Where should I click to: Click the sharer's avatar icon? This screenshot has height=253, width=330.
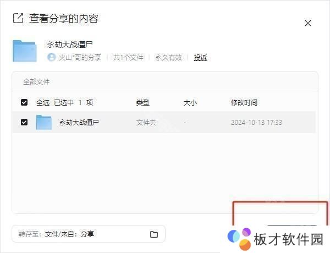(52, 57)
